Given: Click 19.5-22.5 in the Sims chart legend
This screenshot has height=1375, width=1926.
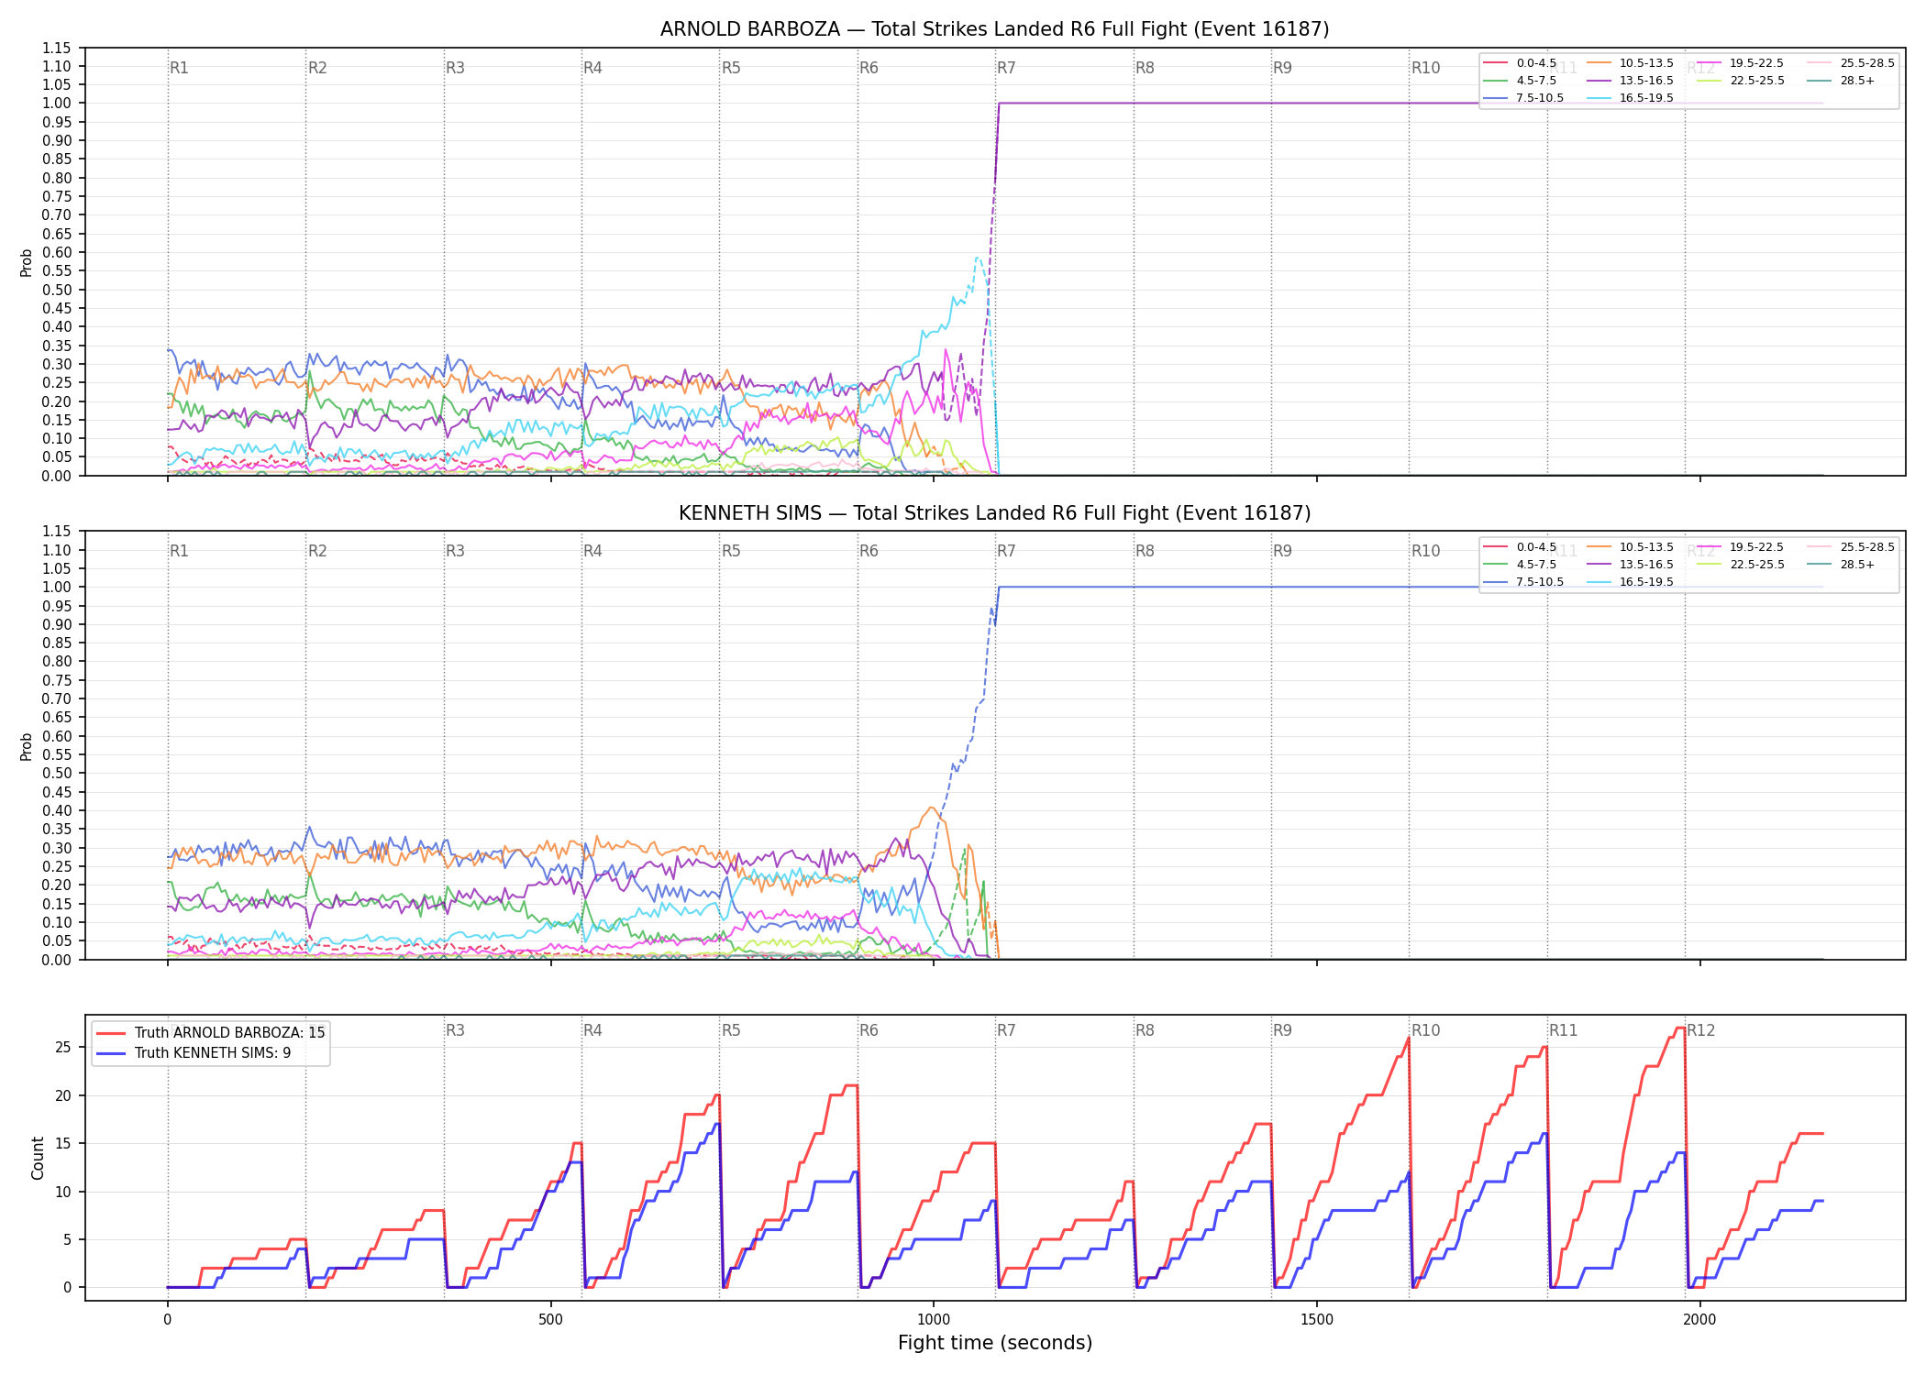Looking at the screenshot, I should [1757, 547].
